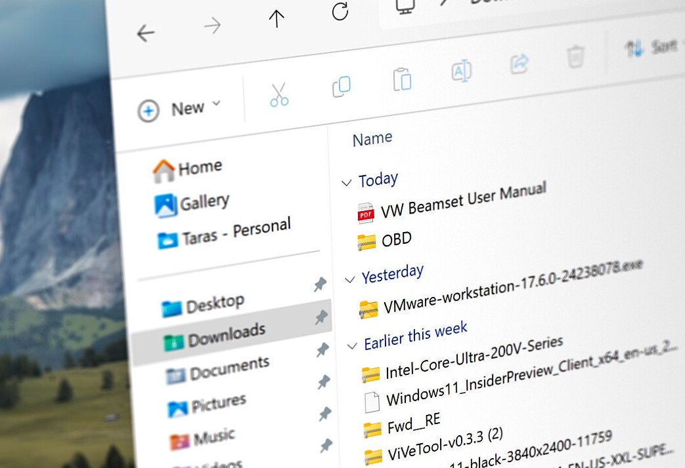Select Pictures in the sidebar
The width and height of the screenshot is (685, 468).
[x=219, y=404]
